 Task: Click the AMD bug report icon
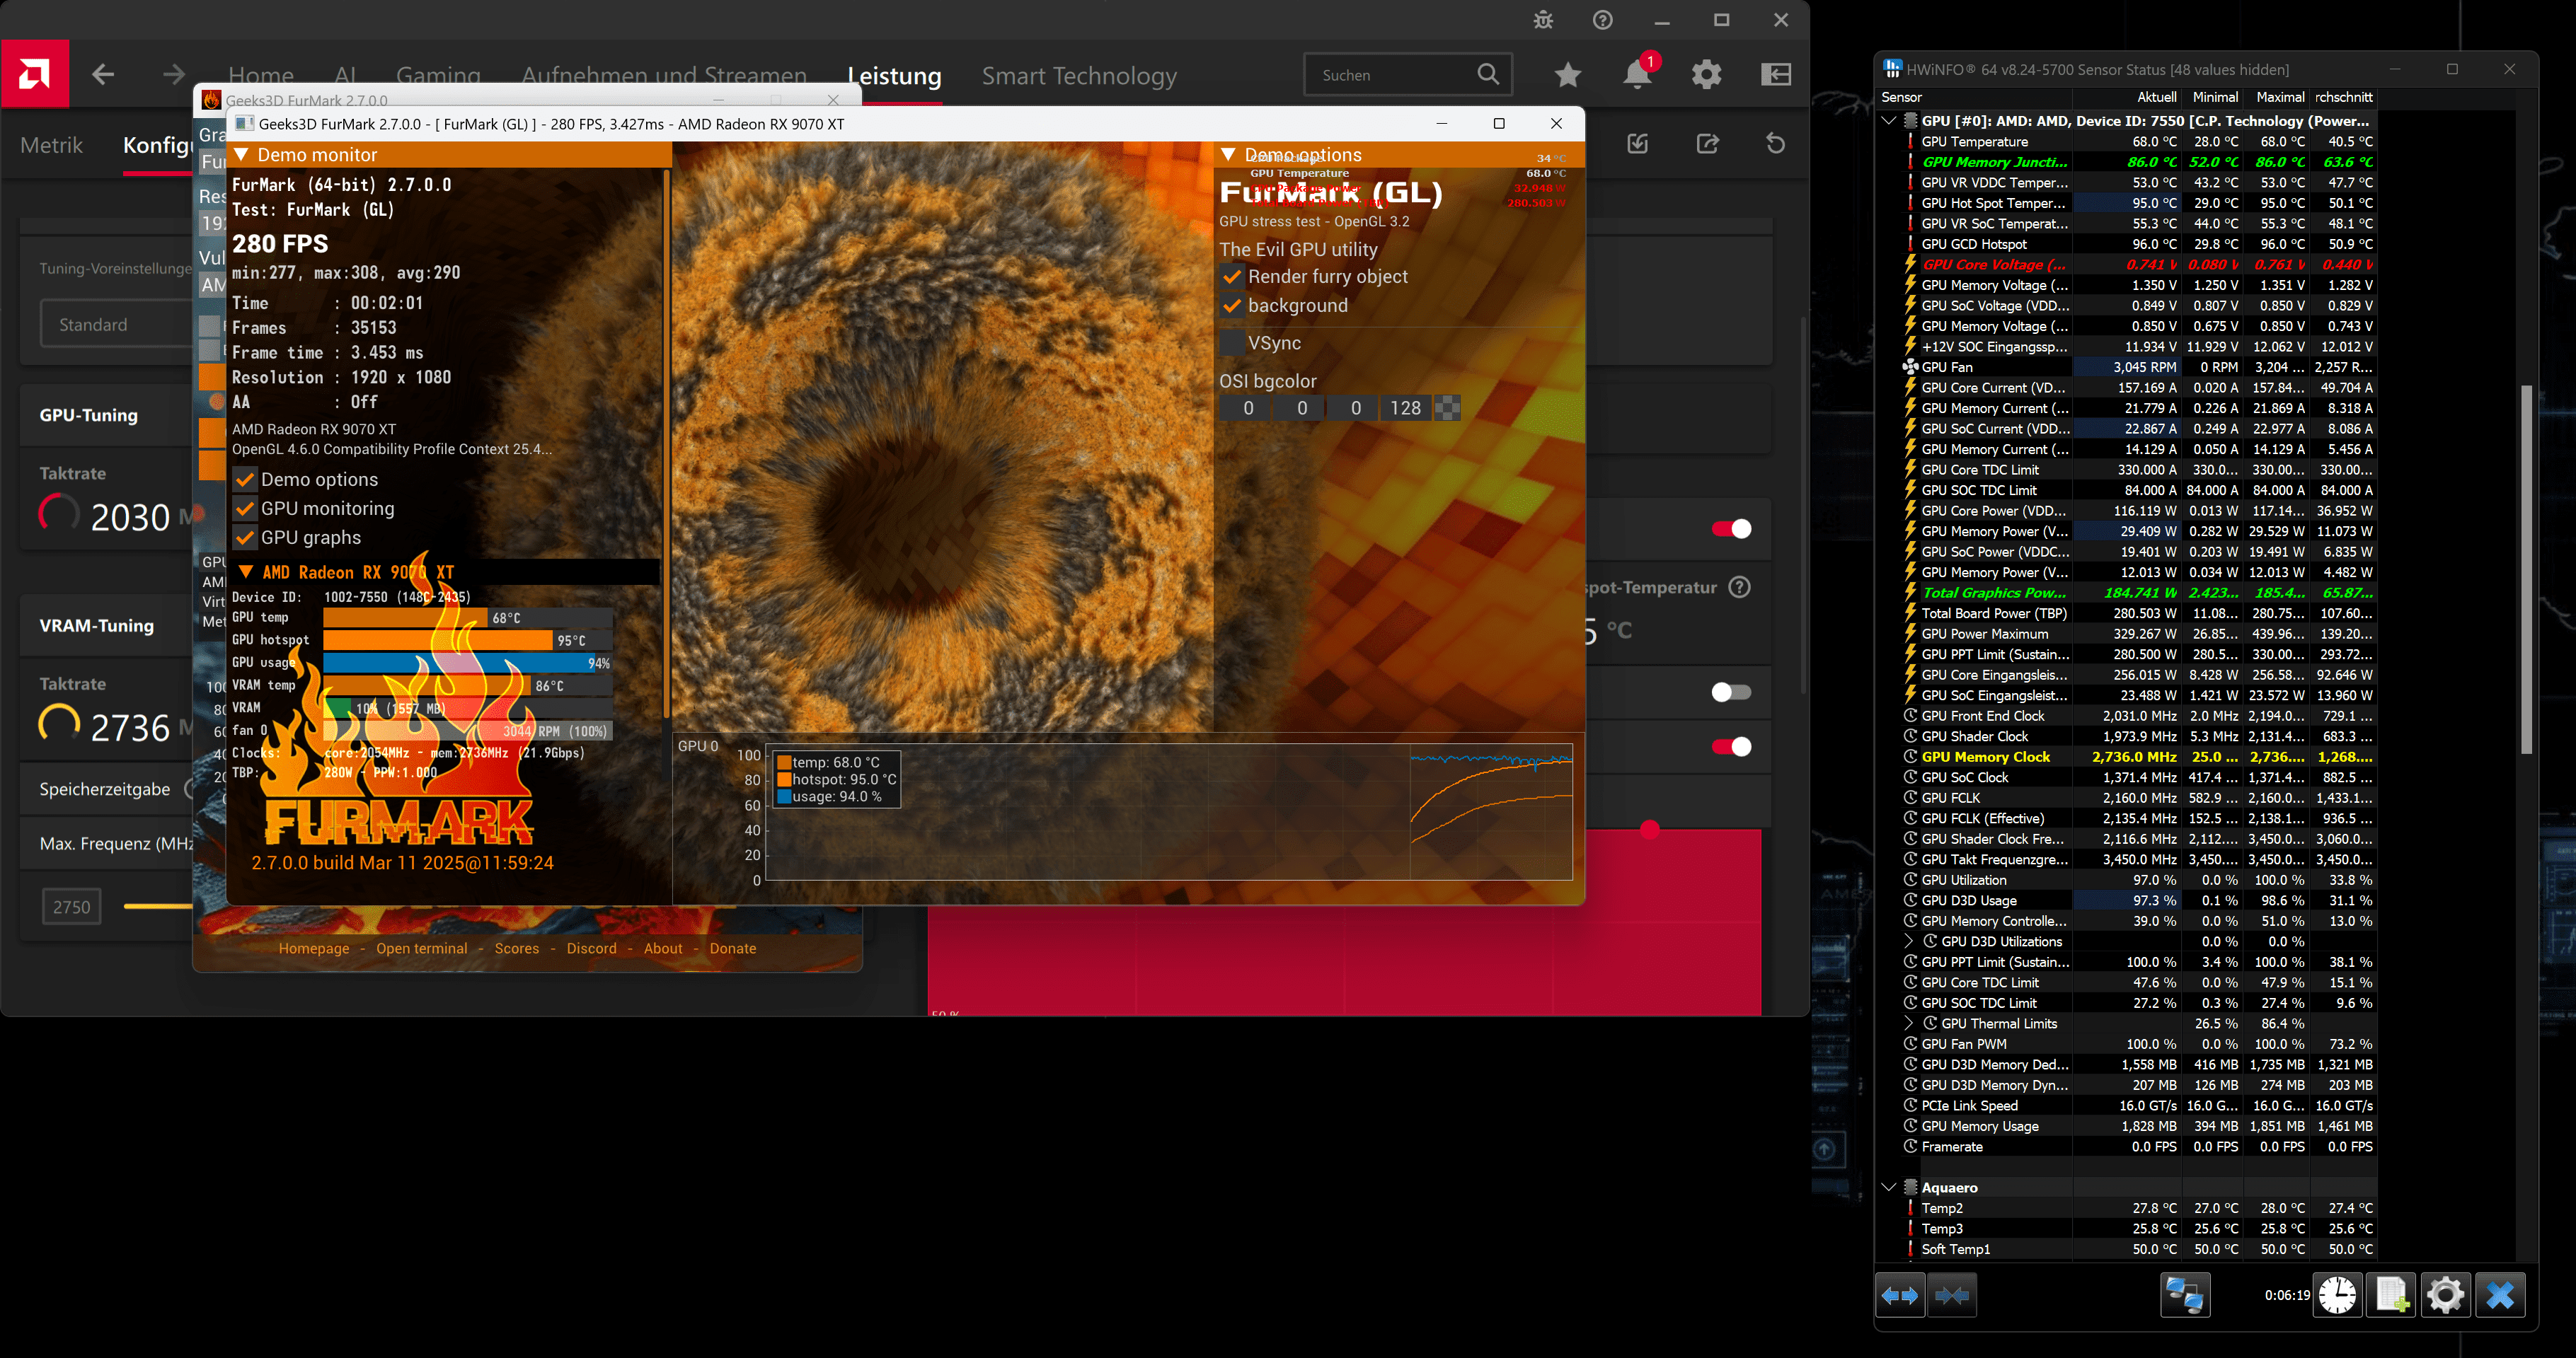(x=1543, y=20)
